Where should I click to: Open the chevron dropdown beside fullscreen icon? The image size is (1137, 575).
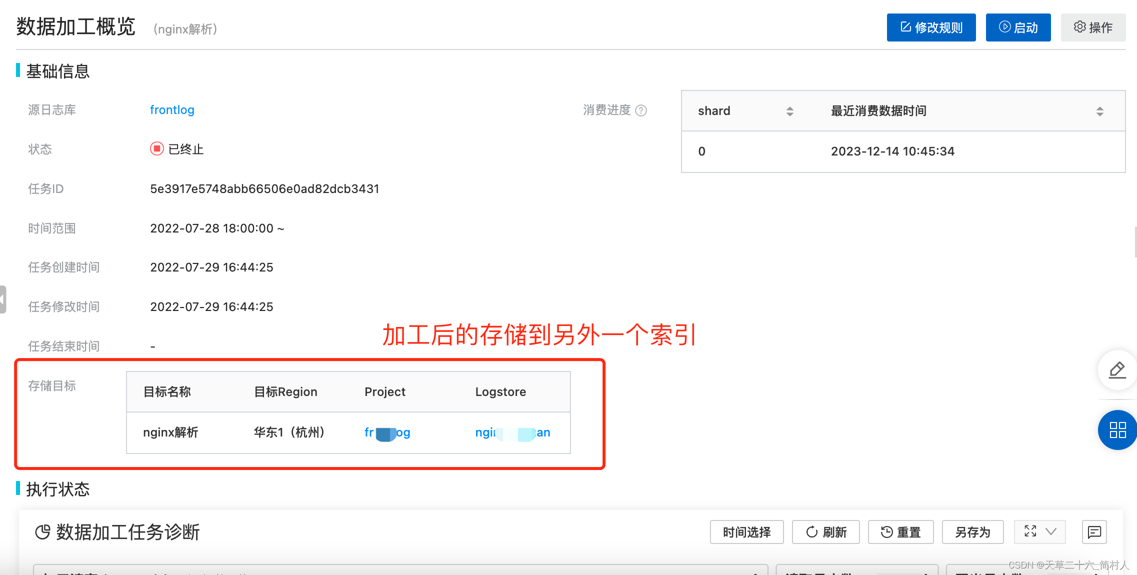[1051, 531]
